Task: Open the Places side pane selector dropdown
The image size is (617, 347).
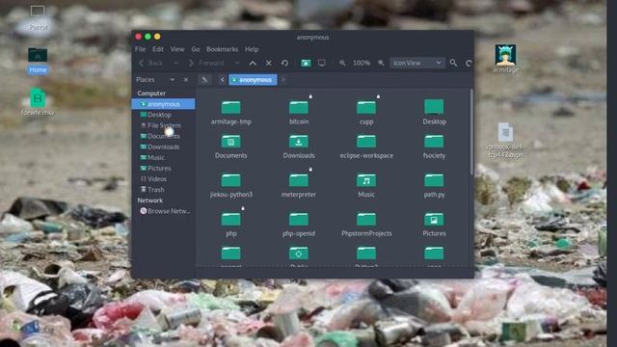Action: 172,80
